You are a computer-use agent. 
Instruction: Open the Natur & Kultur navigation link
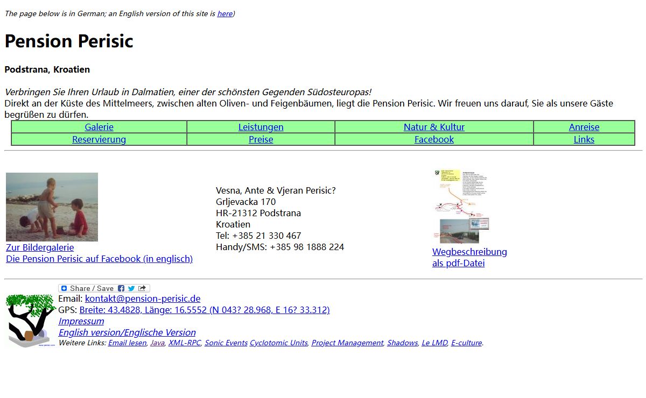coord(434,127)
